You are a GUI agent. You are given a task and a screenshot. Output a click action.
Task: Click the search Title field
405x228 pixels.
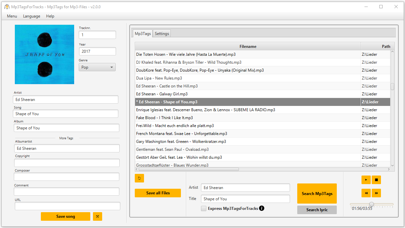246,199
